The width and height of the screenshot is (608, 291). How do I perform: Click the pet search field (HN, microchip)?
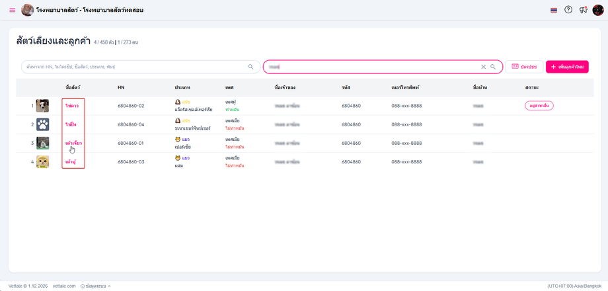[x=140, y=67]
